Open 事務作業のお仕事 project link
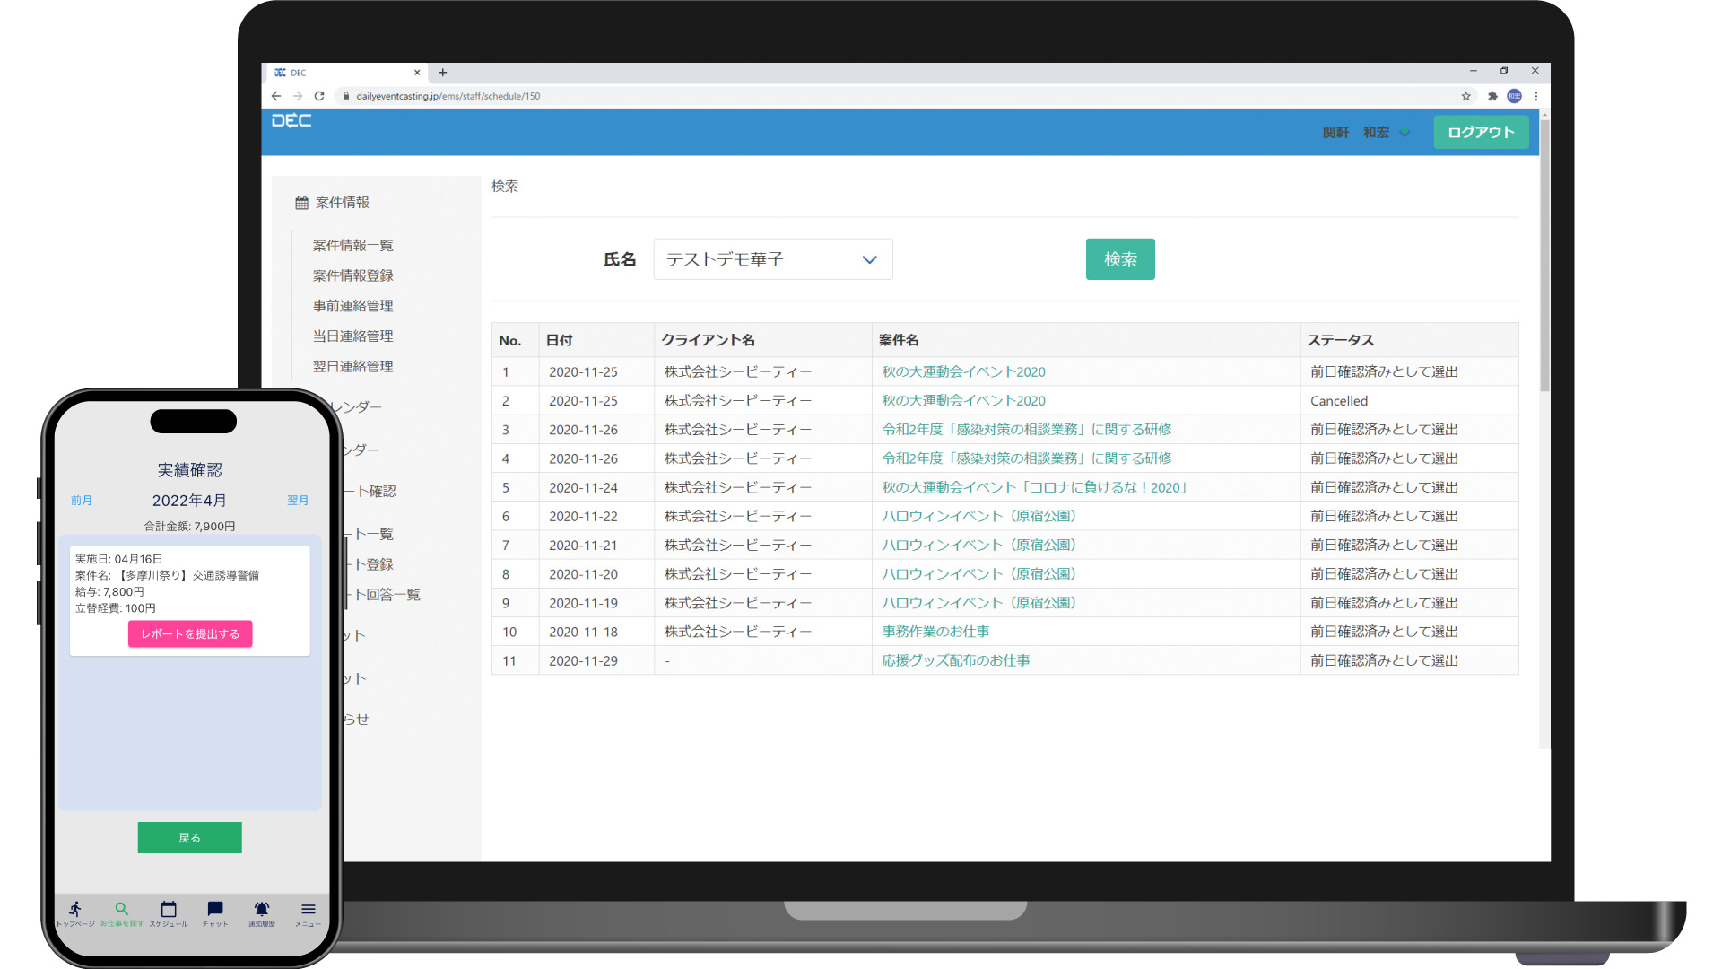Screen dimensions: 1722x969 [935, 632]
